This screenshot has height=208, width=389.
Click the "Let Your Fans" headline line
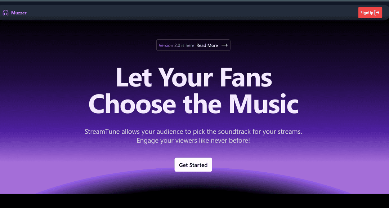(194, 77)
